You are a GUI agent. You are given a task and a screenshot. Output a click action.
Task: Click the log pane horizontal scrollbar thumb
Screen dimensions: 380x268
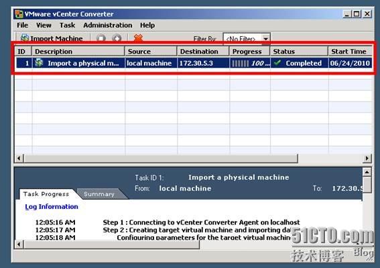(x=111, y=244)
